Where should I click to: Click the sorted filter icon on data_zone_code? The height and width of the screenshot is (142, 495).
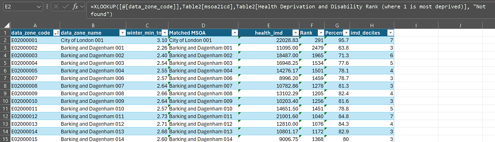point(56,33)
